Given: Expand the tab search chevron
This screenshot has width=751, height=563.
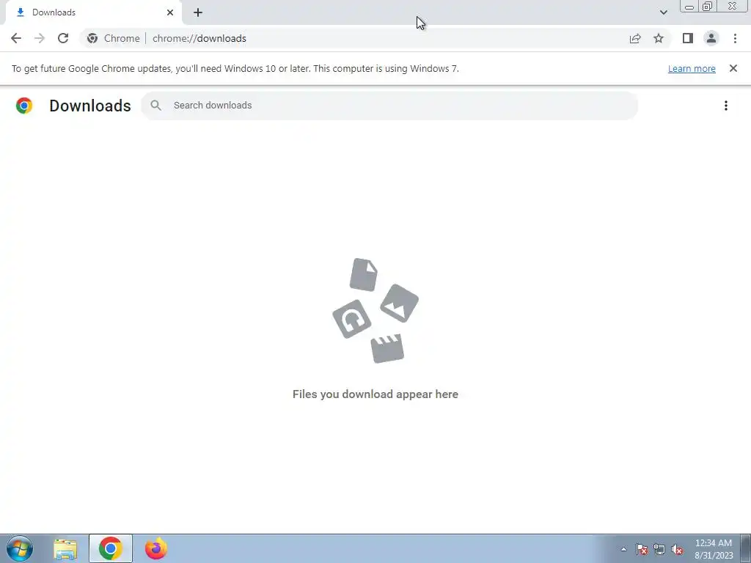Looking at the screenshot, I should point(663,12).
